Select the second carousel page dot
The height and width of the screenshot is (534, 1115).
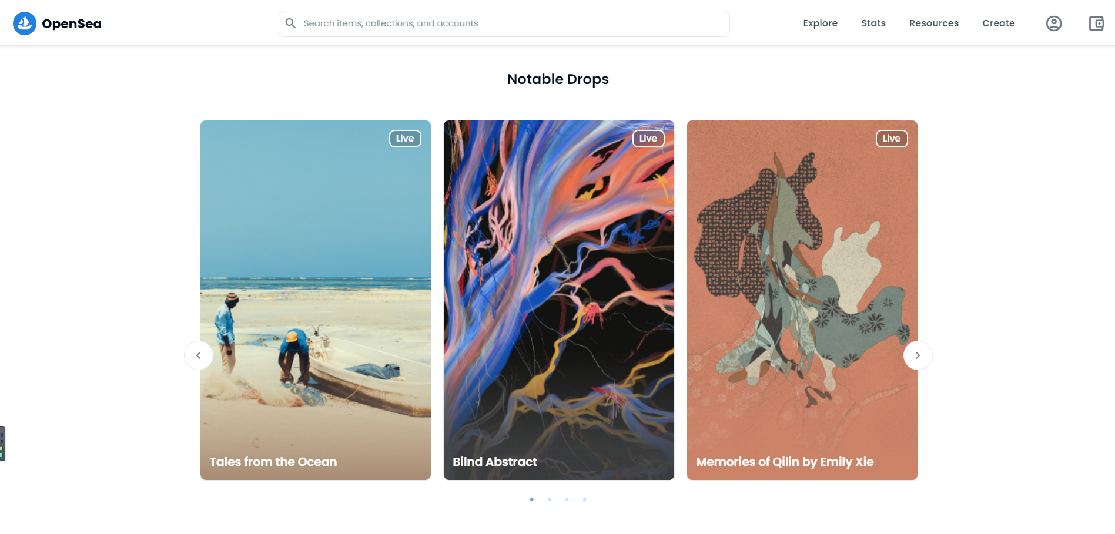click(550, 499)
